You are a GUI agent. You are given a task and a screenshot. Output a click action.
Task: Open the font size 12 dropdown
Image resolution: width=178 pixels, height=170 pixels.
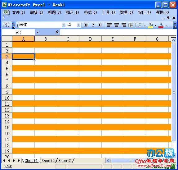tap(78, 25)
